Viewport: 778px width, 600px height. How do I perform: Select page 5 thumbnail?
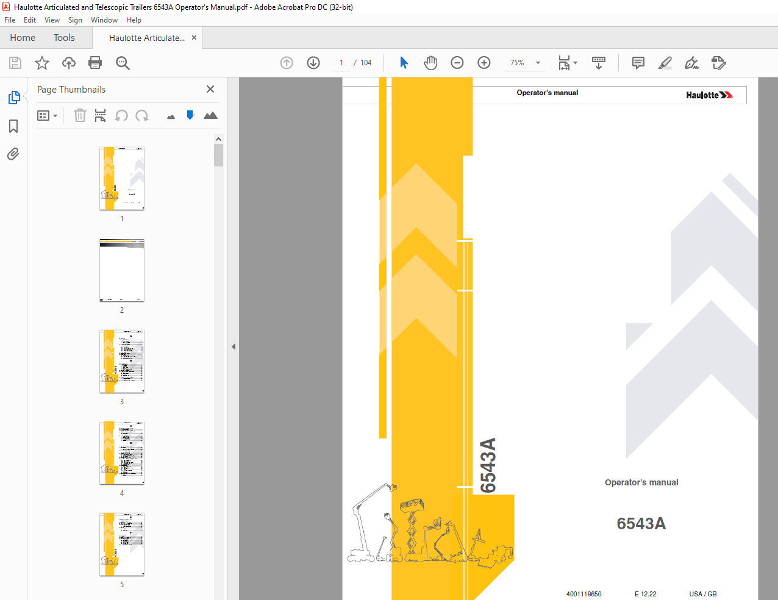pos(122,545)
